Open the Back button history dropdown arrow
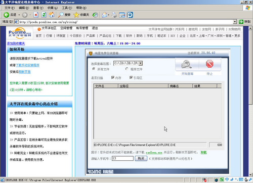The height and width of the screenshot is (183, 253). tap(19, 15)
